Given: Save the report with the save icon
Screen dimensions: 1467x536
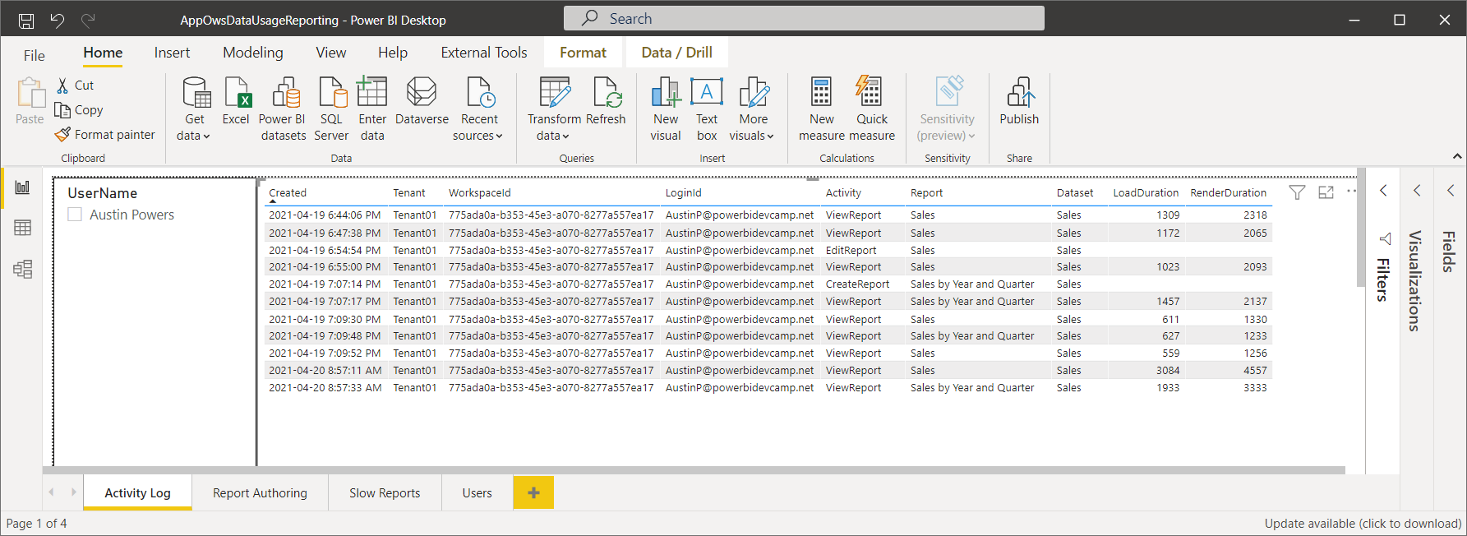Looking at the screenshot, I should [26, 21].
